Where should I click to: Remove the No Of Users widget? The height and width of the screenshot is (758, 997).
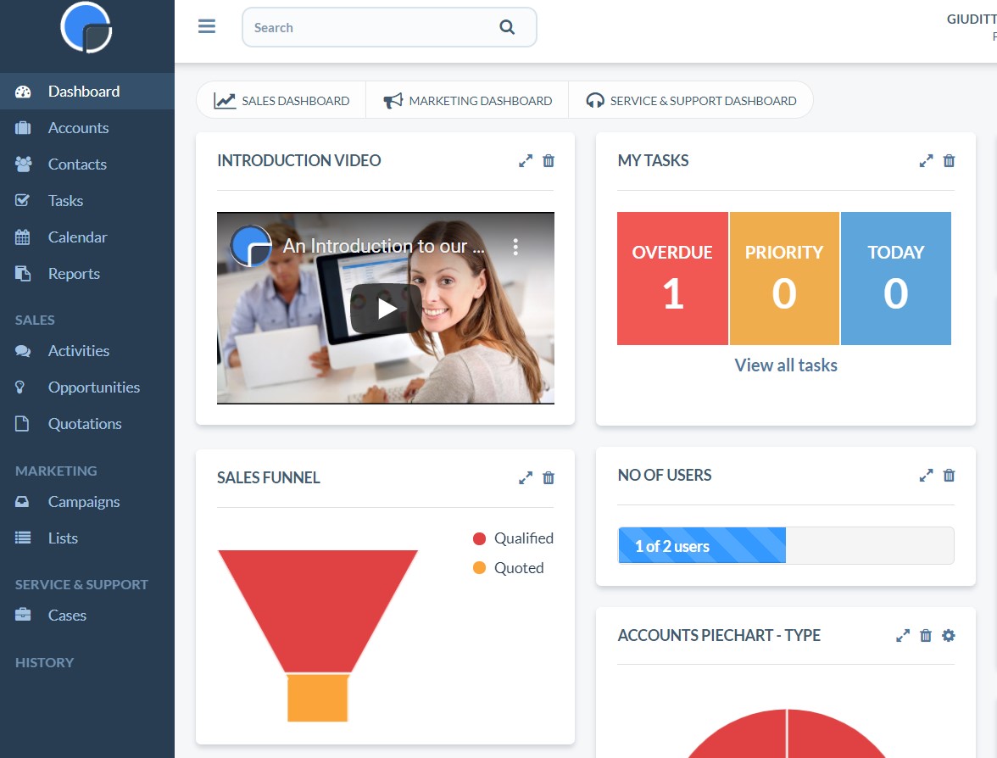(950, 475)
